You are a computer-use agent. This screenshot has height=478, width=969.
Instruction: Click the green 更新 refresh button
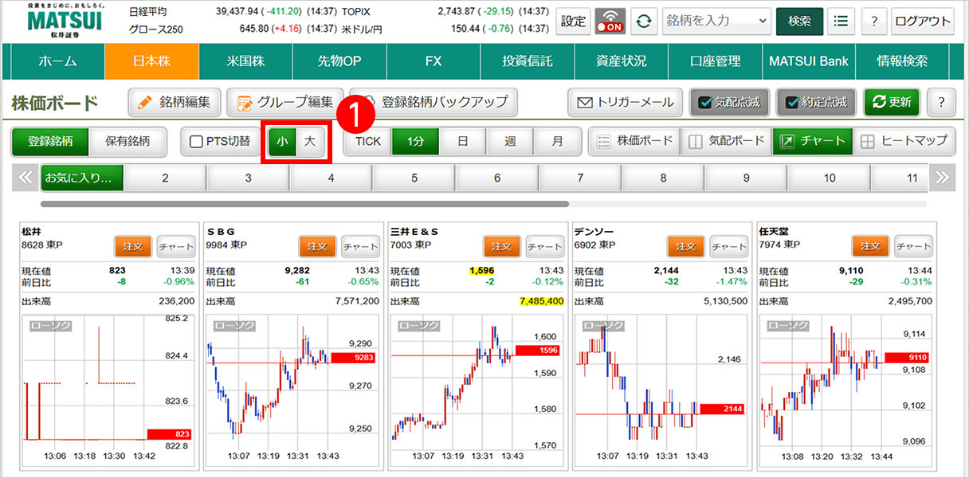(x=892, y=102)
